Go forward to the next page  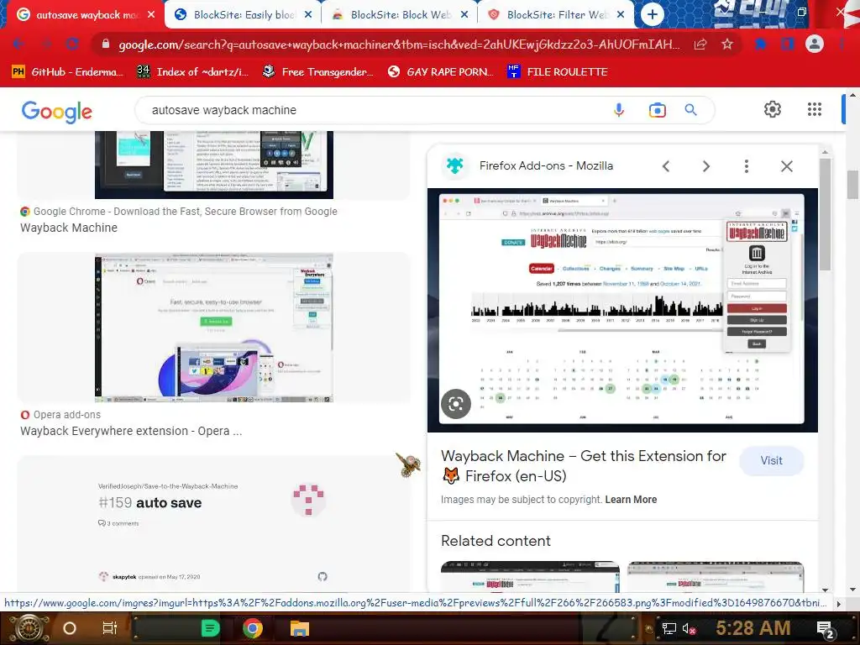(x=46, y=44)
